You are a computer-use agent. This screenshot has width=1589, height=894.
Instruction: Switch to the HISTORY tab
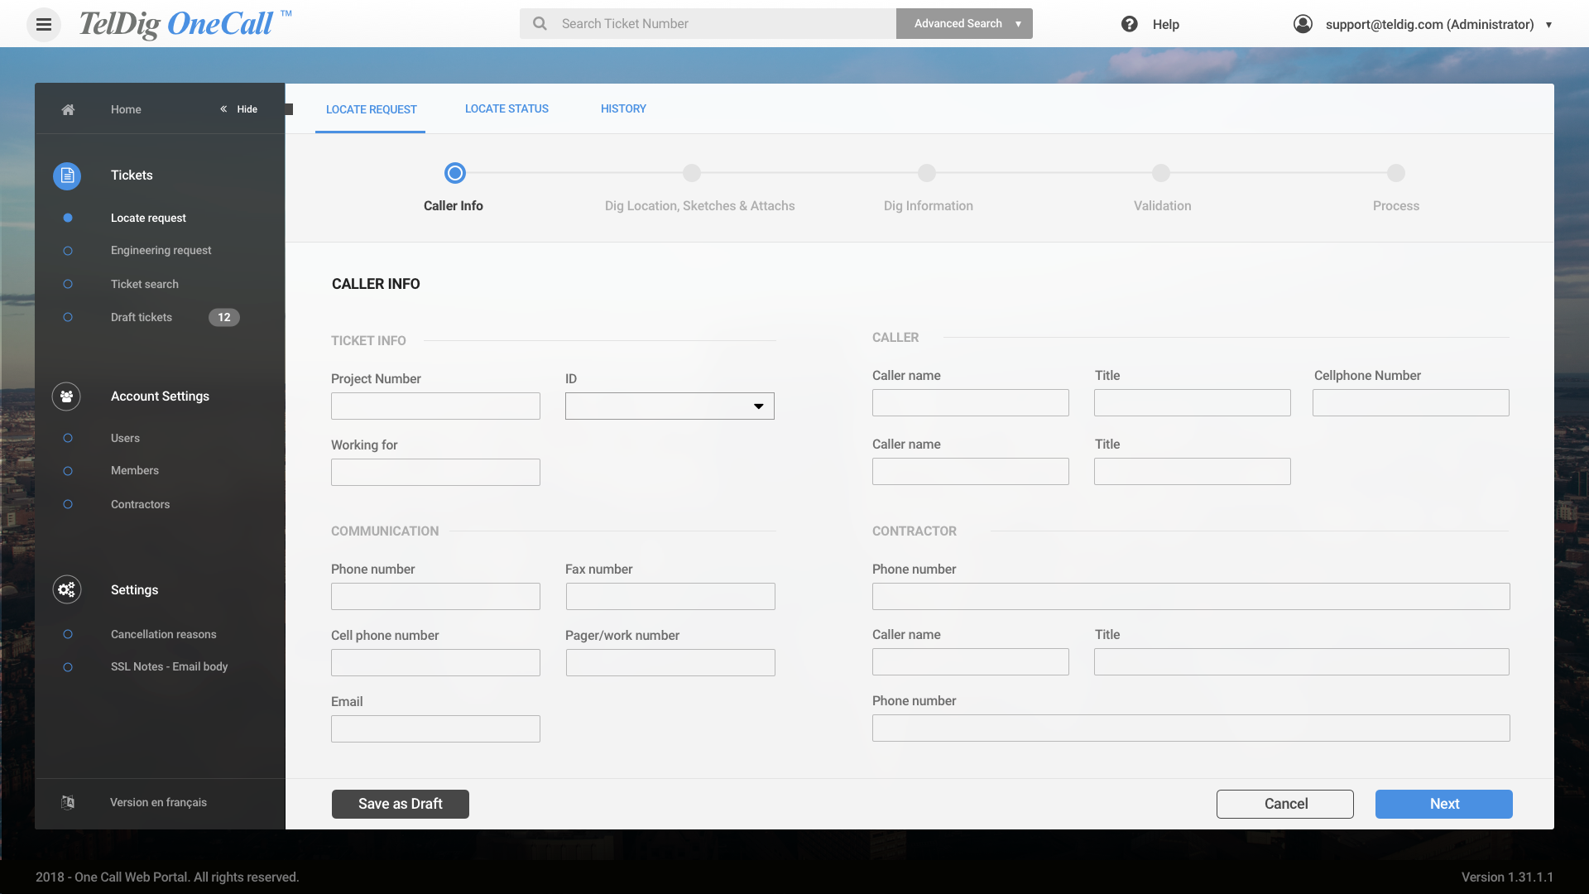point(623,108)
